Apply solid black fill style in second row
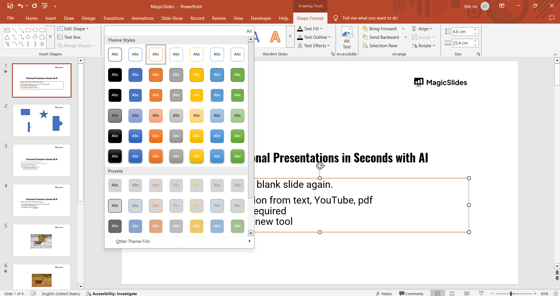 115,75
